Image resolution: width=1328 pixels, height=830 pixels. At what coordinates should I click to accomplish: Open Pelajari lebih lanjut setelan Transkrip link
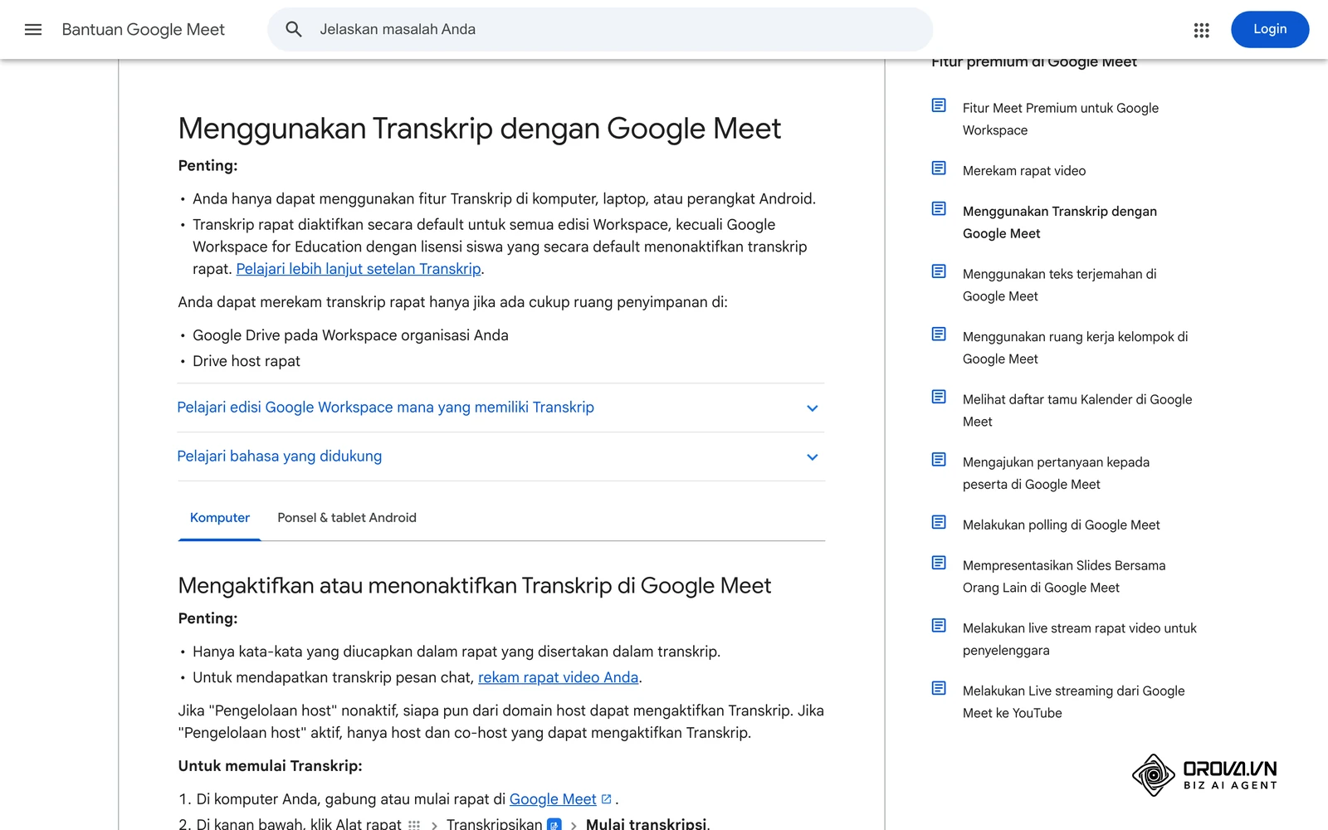tap(359, 269)
